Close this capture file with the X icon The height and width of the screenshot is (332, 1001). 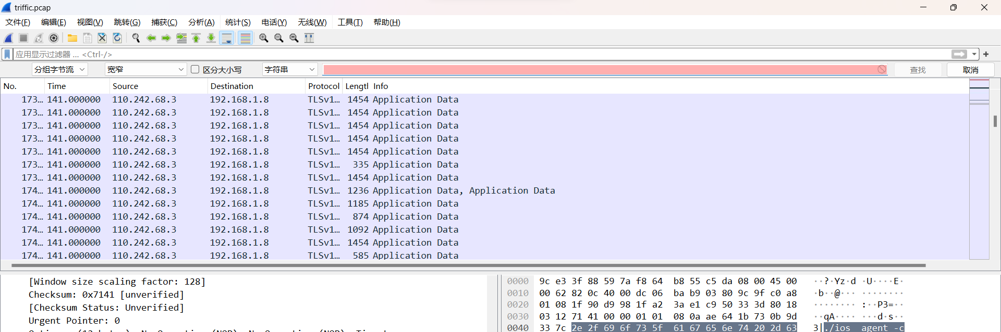[x=102, y=38]
